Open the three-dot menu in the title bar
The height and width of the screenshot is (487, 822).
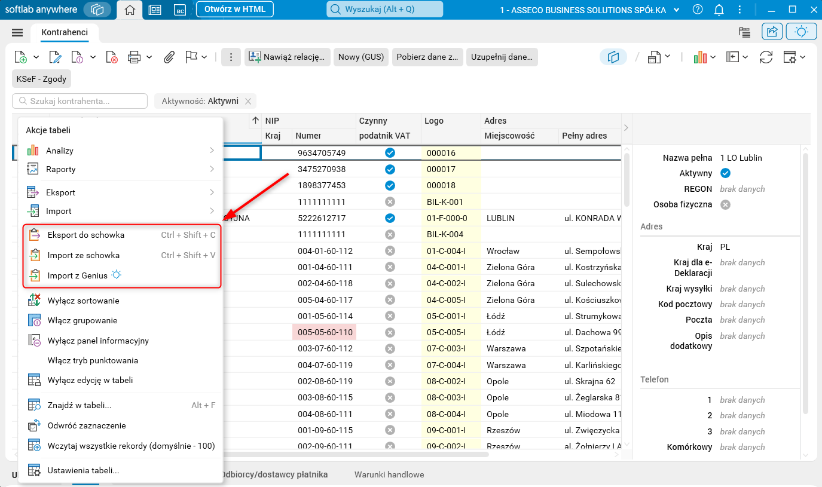point(740,10)
